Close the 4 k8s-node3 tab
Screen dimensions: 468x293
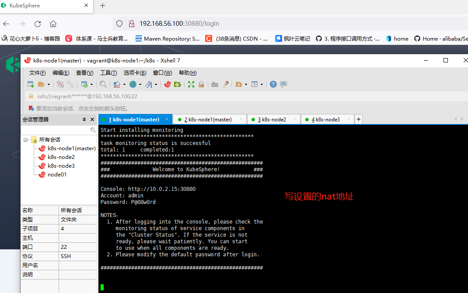coord(349,119)
